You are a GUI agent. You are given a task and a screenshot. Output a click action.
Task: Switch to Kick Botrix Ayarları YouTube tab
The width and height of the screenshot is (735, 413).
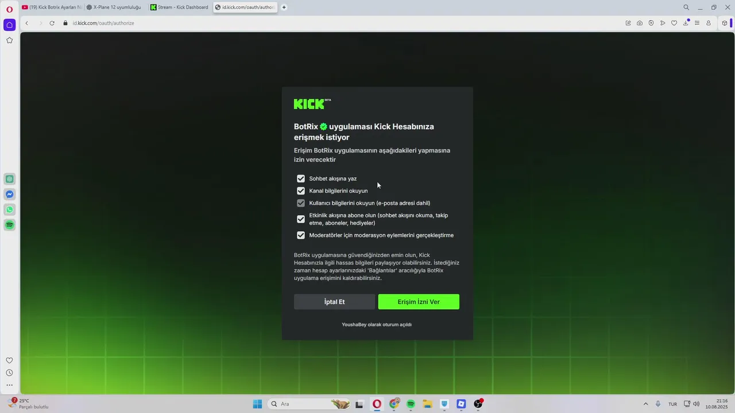click(52, 7)
